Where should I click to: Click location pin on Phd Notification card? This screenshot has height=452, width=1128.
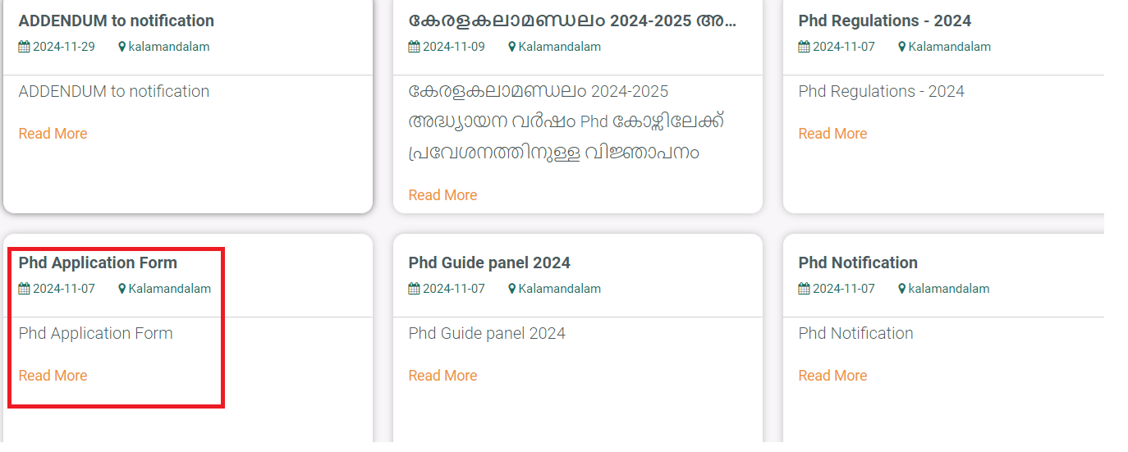pos(902,289)
